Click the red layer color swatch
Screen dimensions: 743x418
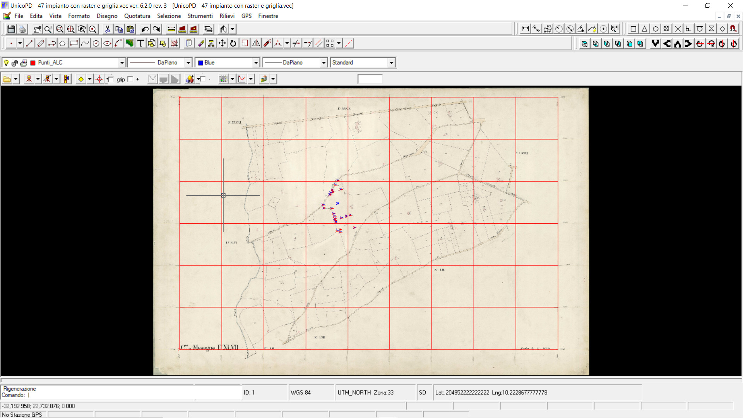(x=33, y=63)
